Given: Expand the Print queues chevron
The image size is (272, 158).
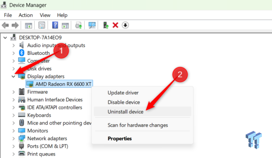Looking at the screenshot, I should [14, 154].
